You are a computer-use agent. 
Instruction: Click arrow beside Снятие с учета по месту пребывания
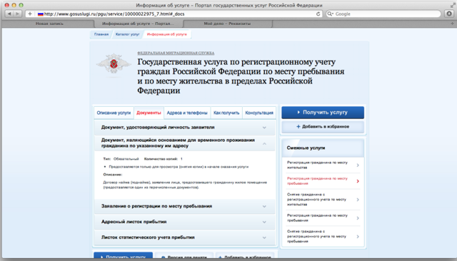coord(358,237)
